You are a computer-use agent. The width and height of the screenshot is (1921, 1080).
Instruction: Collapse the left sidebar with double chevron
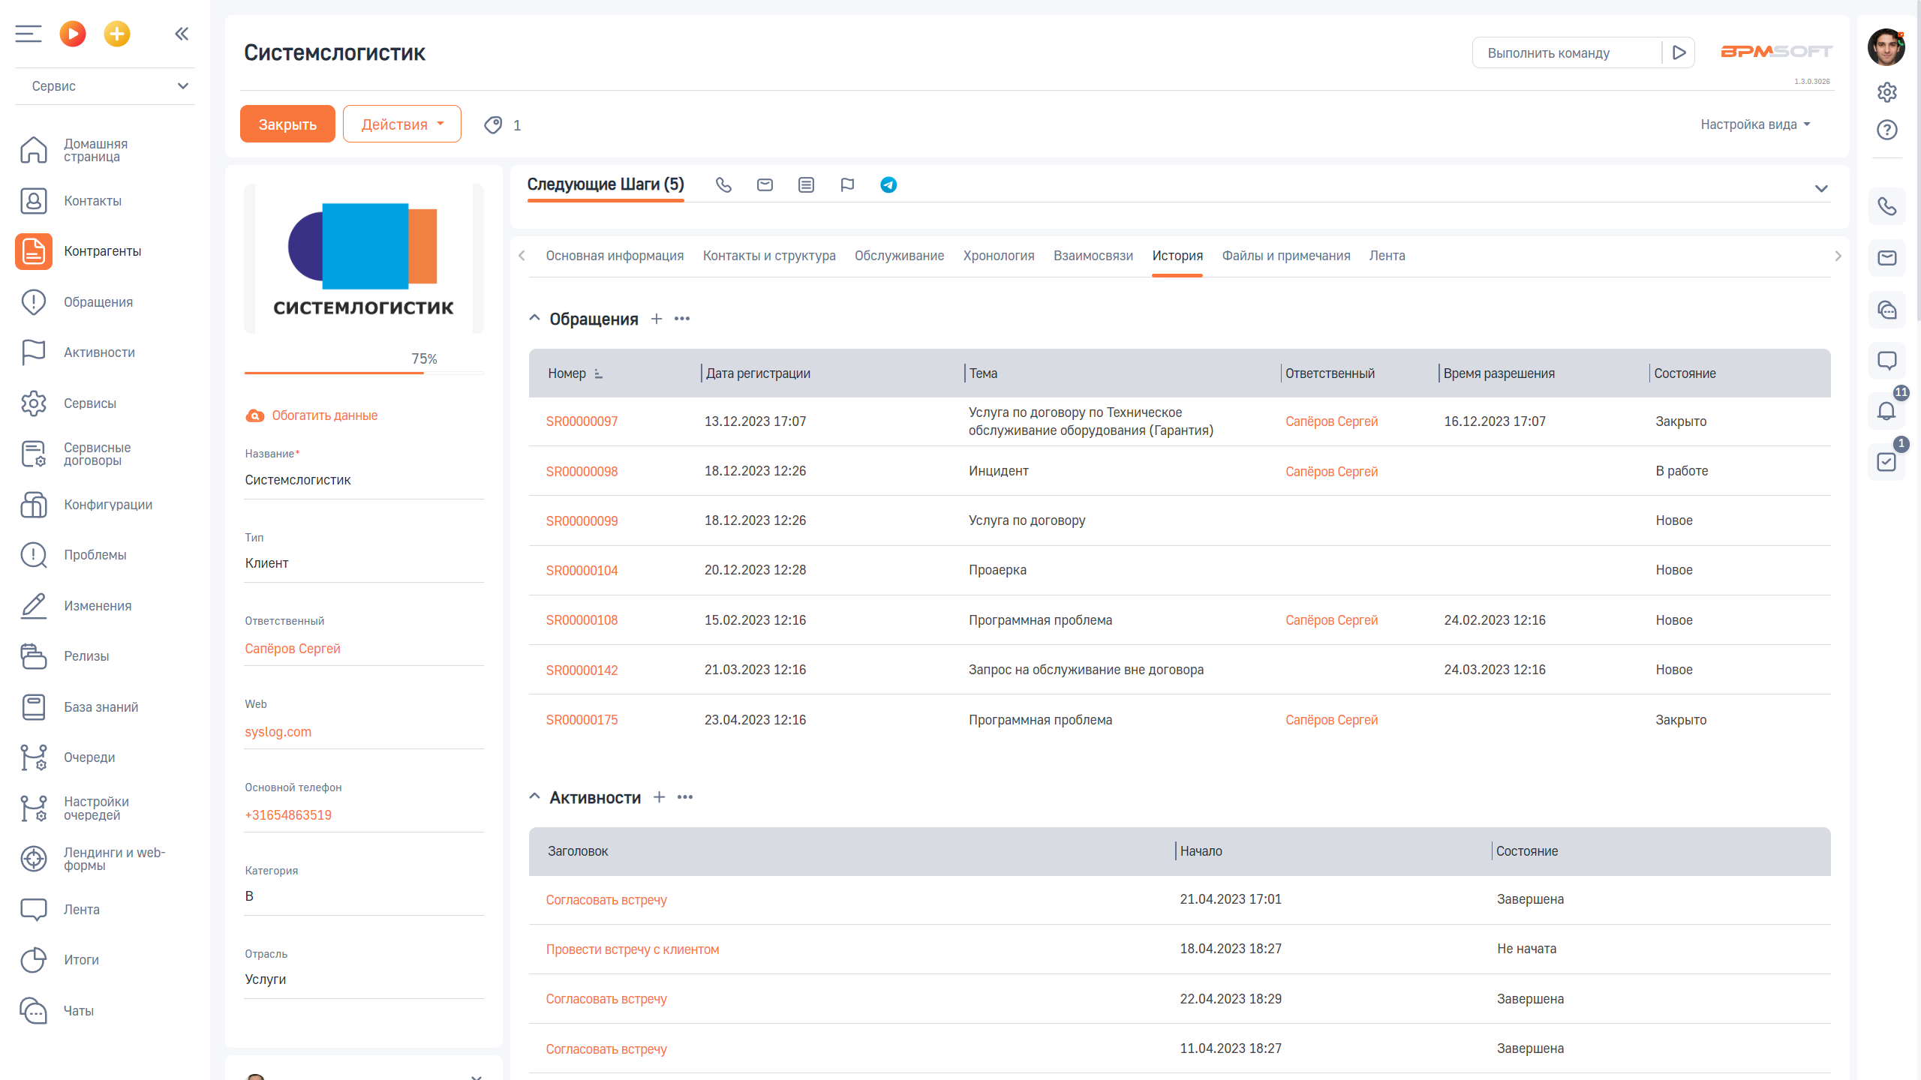point(182,34)
